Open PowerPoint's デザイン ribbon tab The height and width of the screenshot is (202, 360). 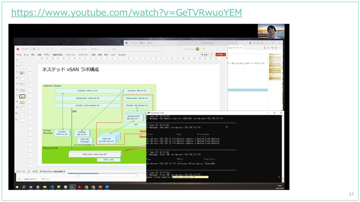click(x=47, y=55)
